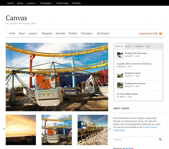Viewport: 169px width, 149px height.
Task: Click the search magnifier icon
Action: 160,139
